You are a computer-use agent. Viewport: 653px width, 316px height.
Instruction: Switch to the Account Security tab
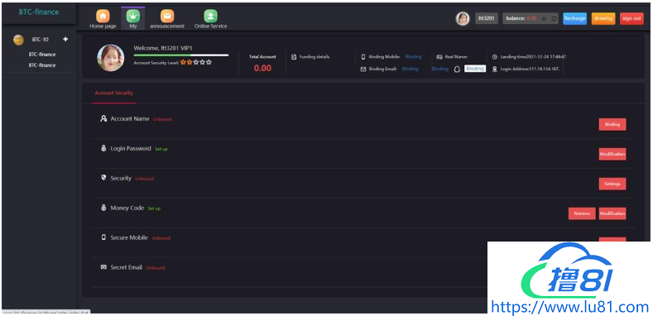pyautogui.click(x=114, y=93)
